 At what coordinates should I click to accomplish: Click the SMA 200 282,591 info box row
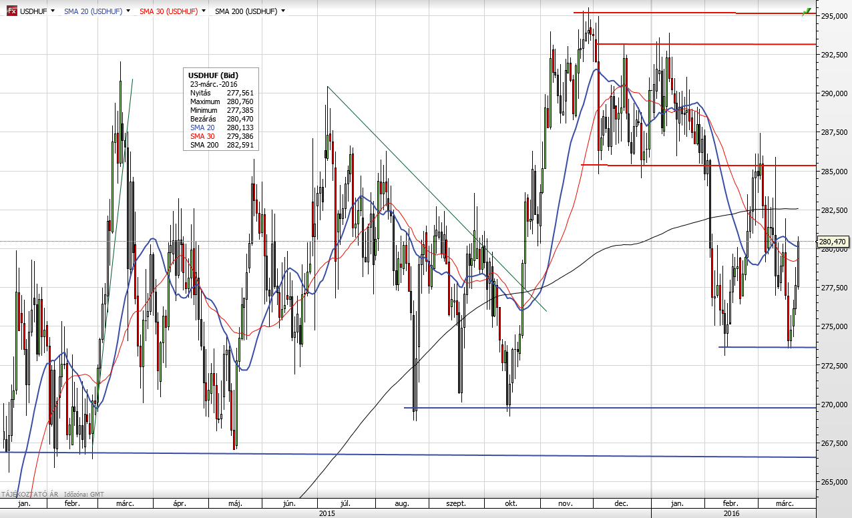click(222, 145)
